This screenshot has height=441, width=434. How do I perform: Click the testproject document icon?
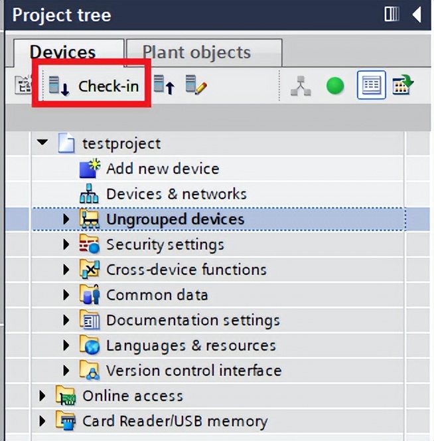(66, 143)
